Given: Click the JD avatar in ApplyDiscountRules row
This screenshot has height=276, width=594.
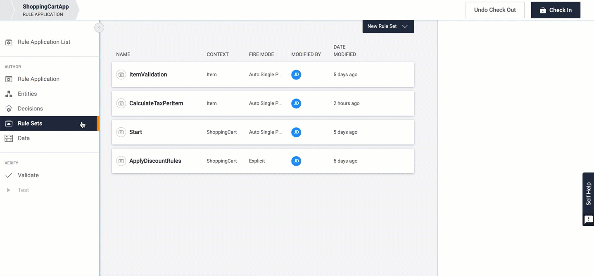Looking at the screenshot, I should tap(296, 161).
